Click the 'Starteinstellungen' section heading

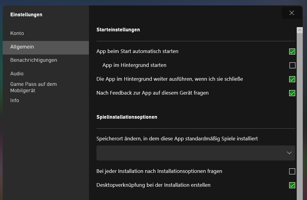point(118,30)
